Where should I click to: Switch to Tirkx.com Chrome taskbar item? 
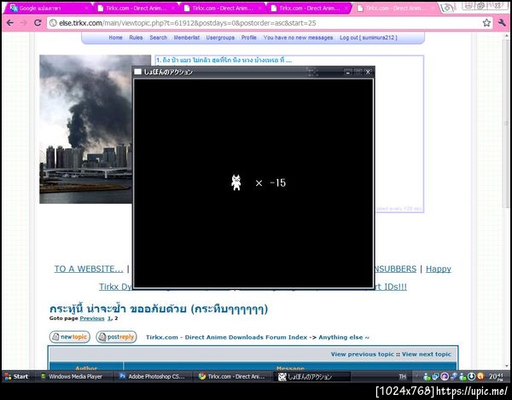point(232,376)
